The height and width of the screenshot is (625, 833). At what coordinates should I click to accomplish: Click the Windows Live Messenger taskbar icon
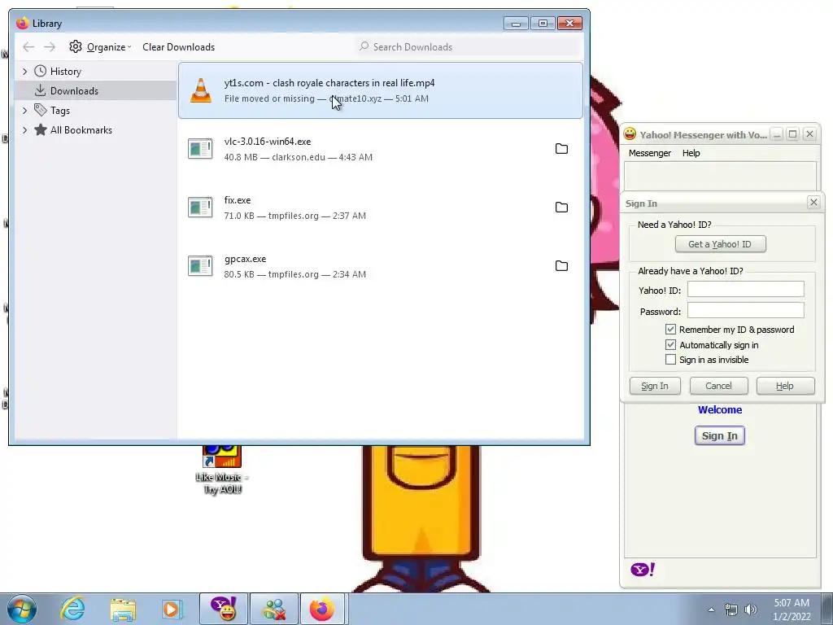click(274, 609)
